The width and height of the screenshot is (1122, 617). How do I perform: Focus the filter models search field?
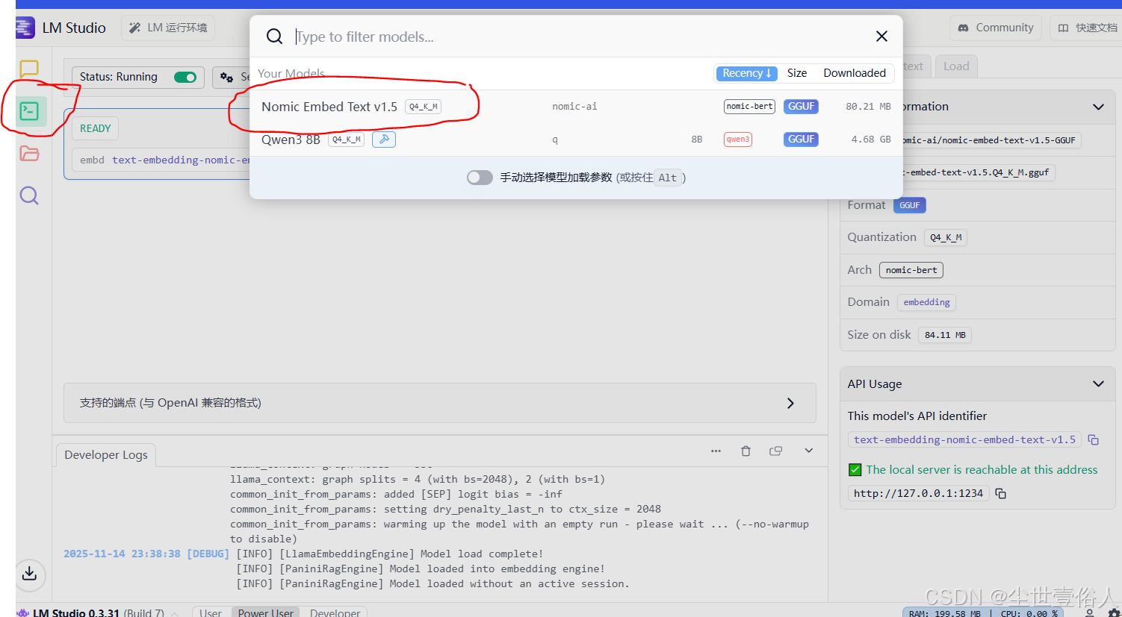pos(575,37)
